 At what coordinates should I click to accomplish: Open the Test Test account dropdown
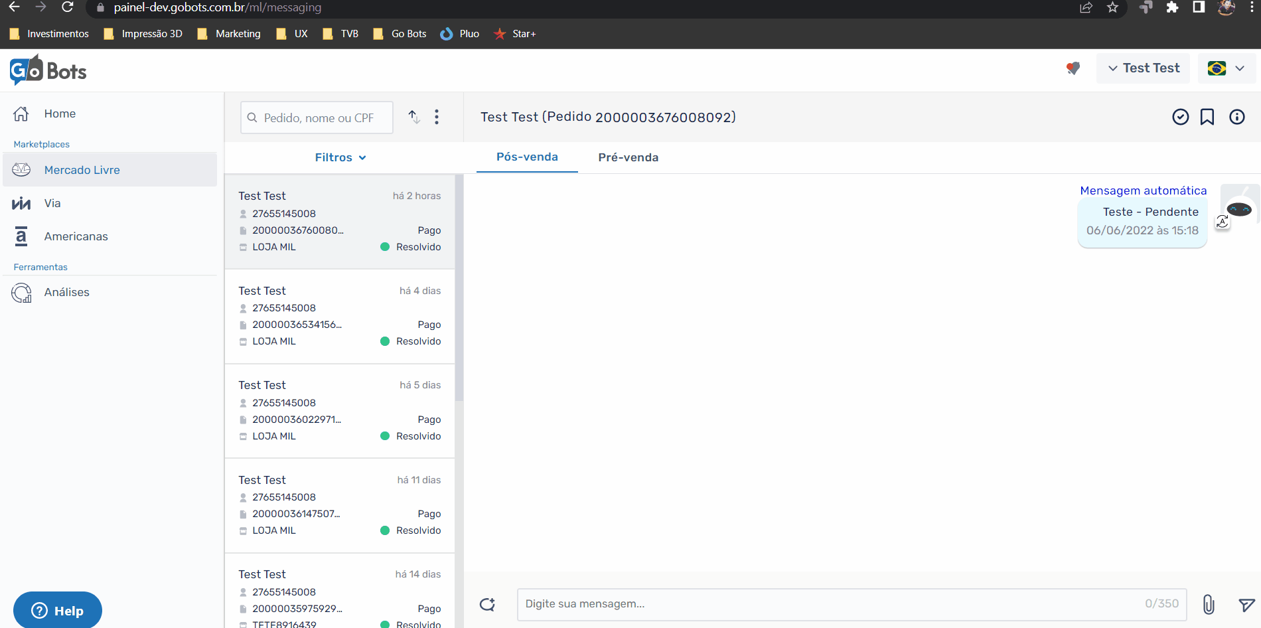point(1144,68)
